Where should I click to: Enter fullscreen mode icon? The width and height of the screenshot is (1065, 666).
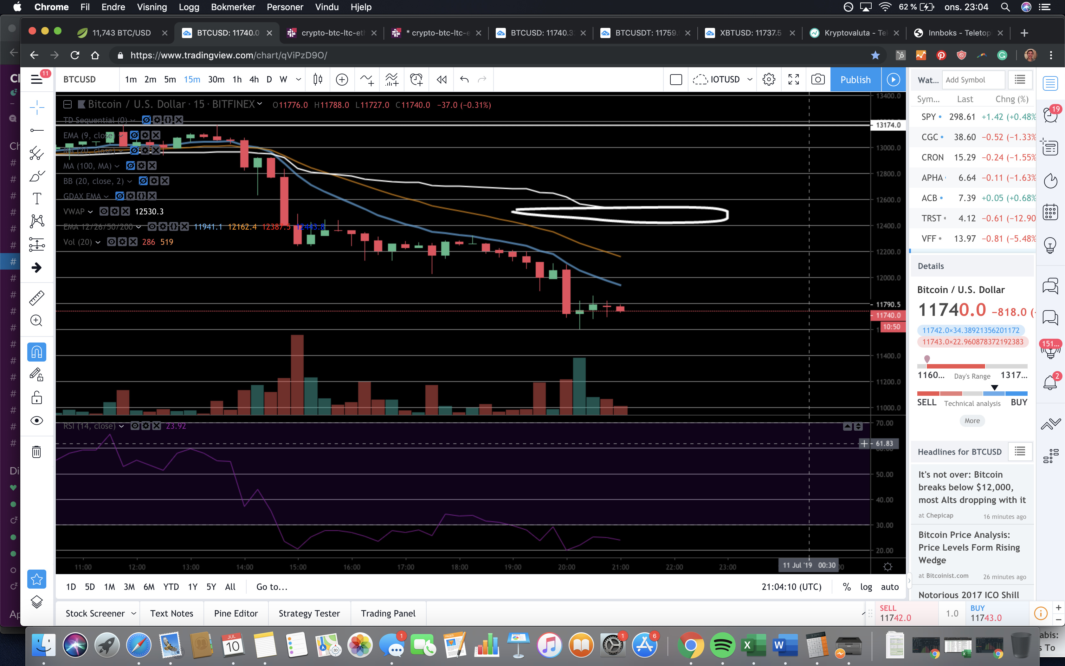pyautogui.click(x=793, y=79)
